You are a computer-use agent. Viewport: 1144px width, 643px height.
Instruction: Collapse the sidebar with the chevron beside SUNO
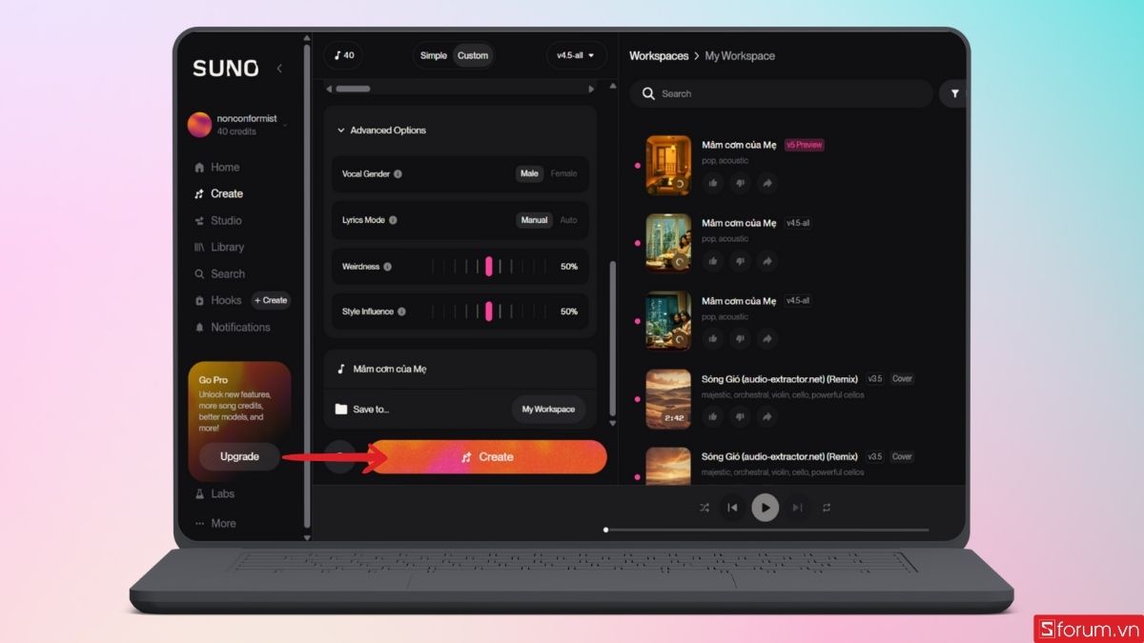click(x=279, y=69)
